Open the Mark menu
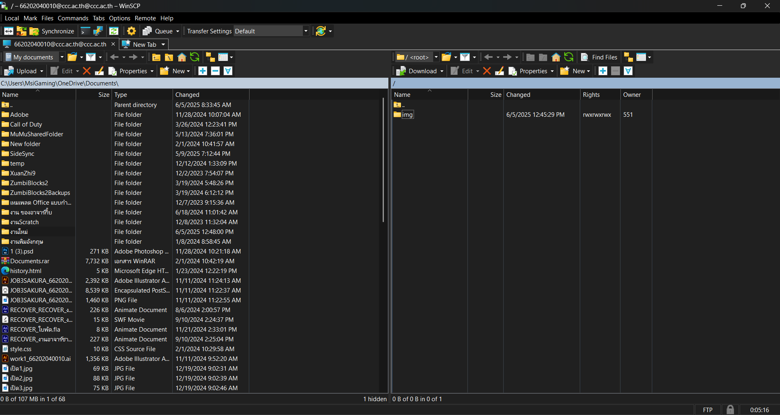This screenshot has width=780, height=415. 30,18
